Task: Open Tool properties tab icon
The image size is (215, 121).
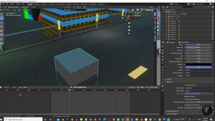Action: (163, 46)
